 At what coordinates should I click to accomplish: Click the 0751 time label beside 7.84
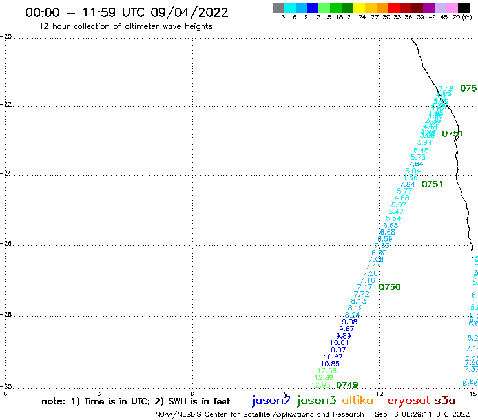[432, 184]
